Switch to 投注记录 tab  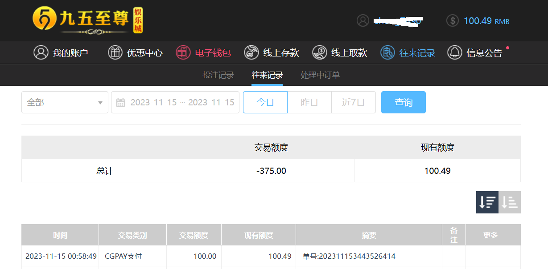[x=218, y=75]
